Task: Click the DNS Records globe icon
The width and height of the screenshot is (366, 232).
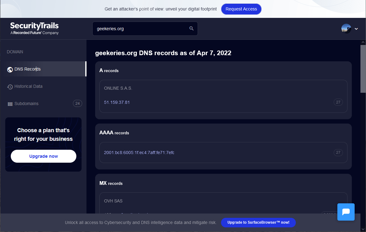Action: [x=10, y=70]
